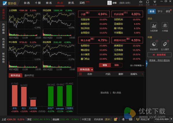The image size is (173, 123).
Task: Click the 游客 user avatar
Action: point(110,3)
